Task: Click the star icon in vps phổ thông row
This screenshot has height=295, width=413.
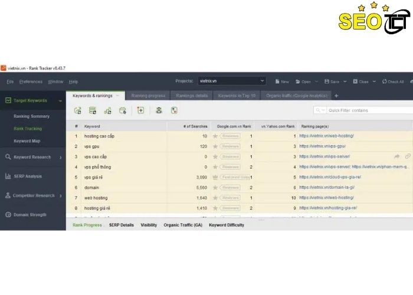Action: click(x=215, y=167)
